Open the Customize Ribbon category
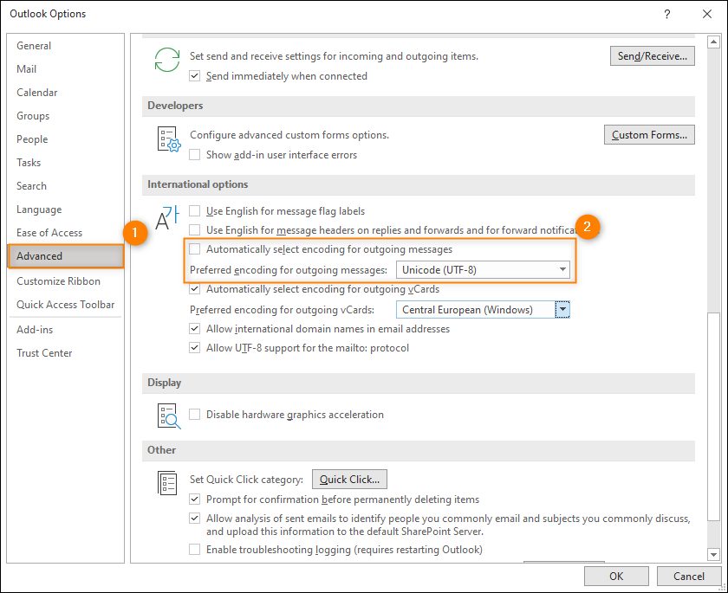Screen dimensions: 728x593 [66, 281]
